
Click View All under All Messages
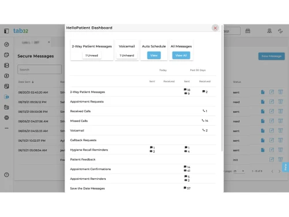[181, 56]
